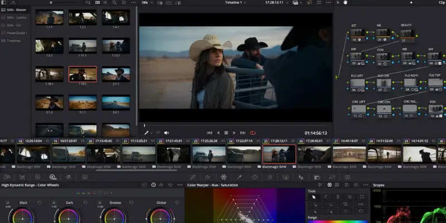The width and height of the screenshot is (446, 223).
Task: Reset the Dark zone wheel
Action: tap(85, 202)
